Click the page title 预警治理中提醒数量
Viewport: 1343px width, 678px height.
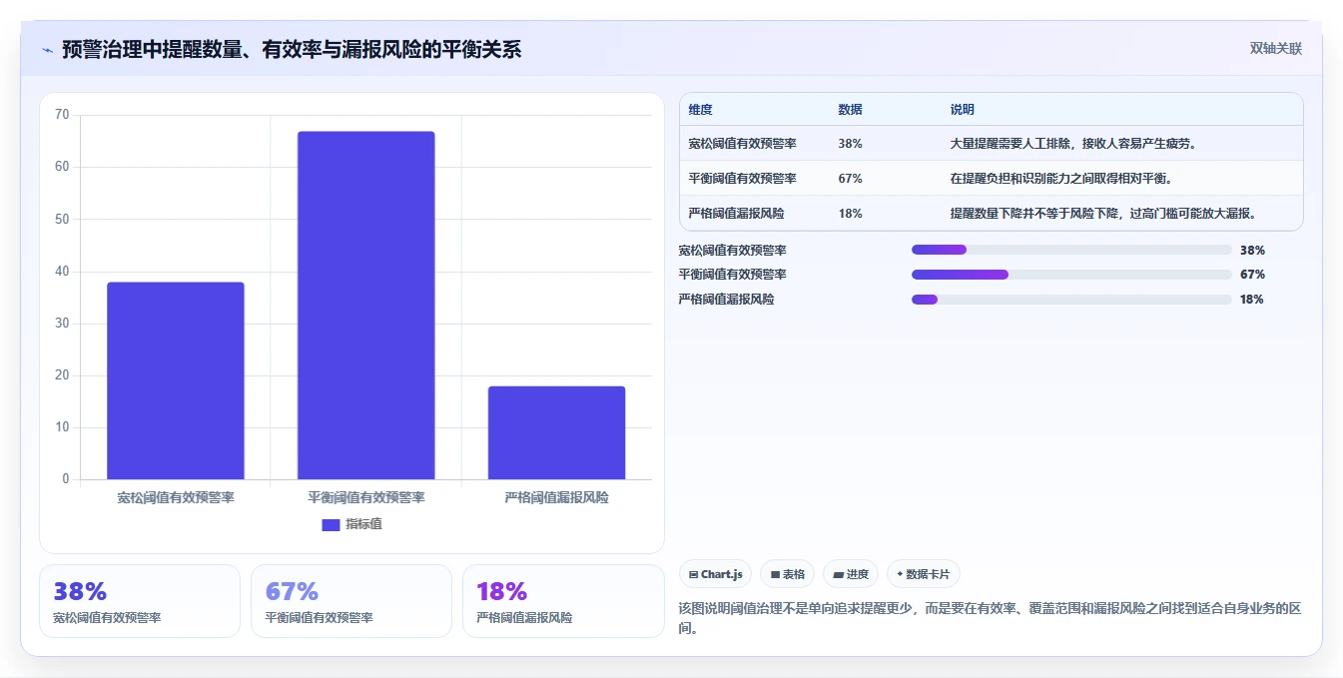tap(292, 50)
